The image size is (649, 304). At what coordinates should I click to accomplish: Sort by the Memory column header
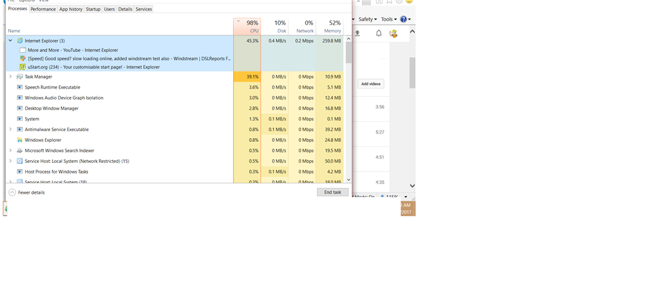(x=330, y=27)
